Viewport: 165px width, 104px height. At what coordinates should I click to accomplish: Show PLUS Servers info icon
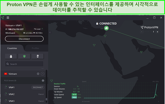pos(43,81)
